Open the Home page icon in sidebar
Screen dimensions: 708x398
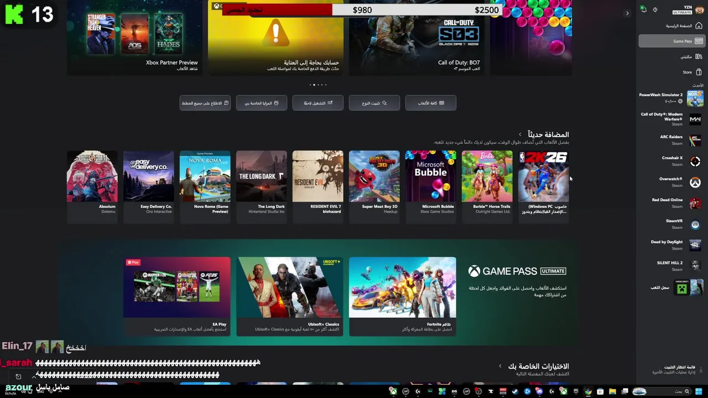click(699, 26)
